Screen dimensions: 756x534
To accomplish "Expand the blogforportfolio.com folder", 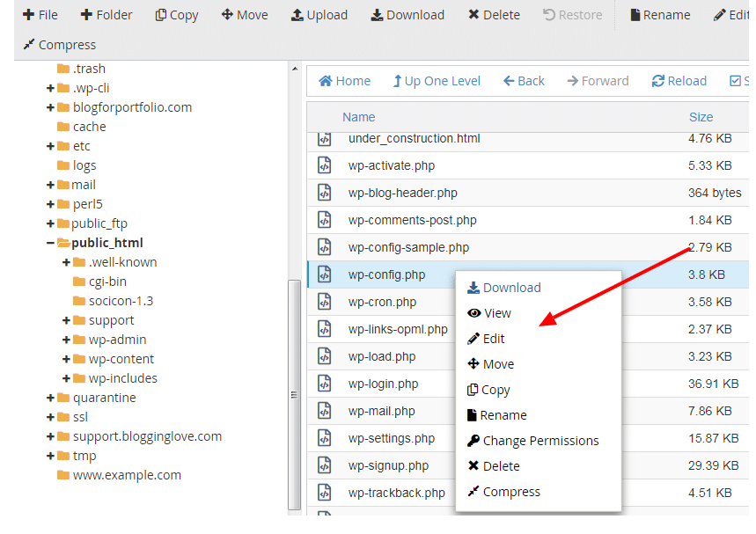I will click(x=50, y=107).
